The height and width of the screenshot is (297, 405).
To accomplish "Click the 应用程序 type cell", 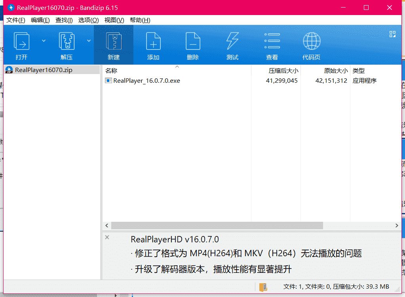I will [x=365, y=80].
